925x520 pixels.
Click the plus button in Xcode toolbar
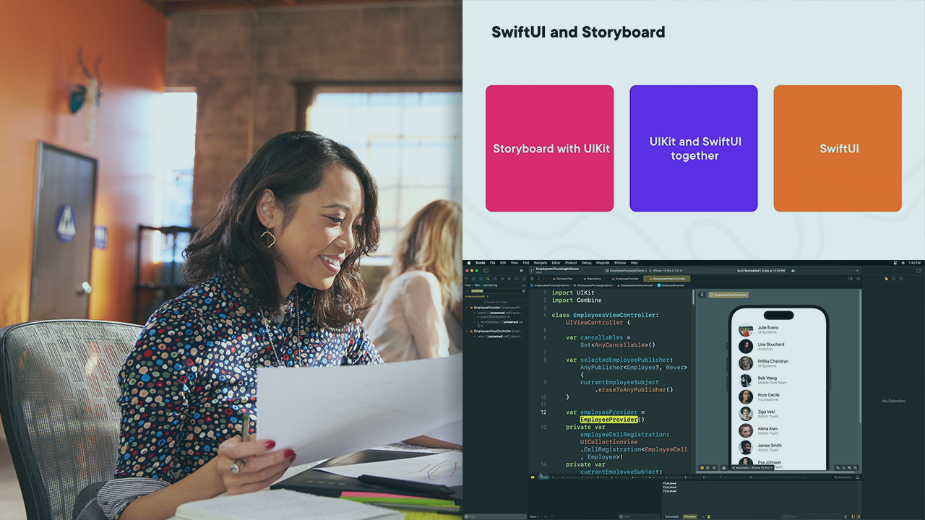coord(857,270)
